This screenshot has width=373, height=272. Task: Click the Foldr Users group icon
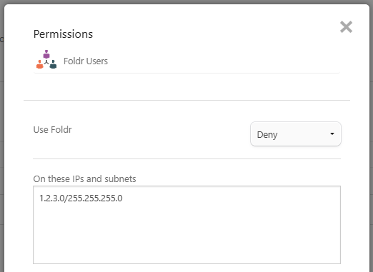click(46, 59)
